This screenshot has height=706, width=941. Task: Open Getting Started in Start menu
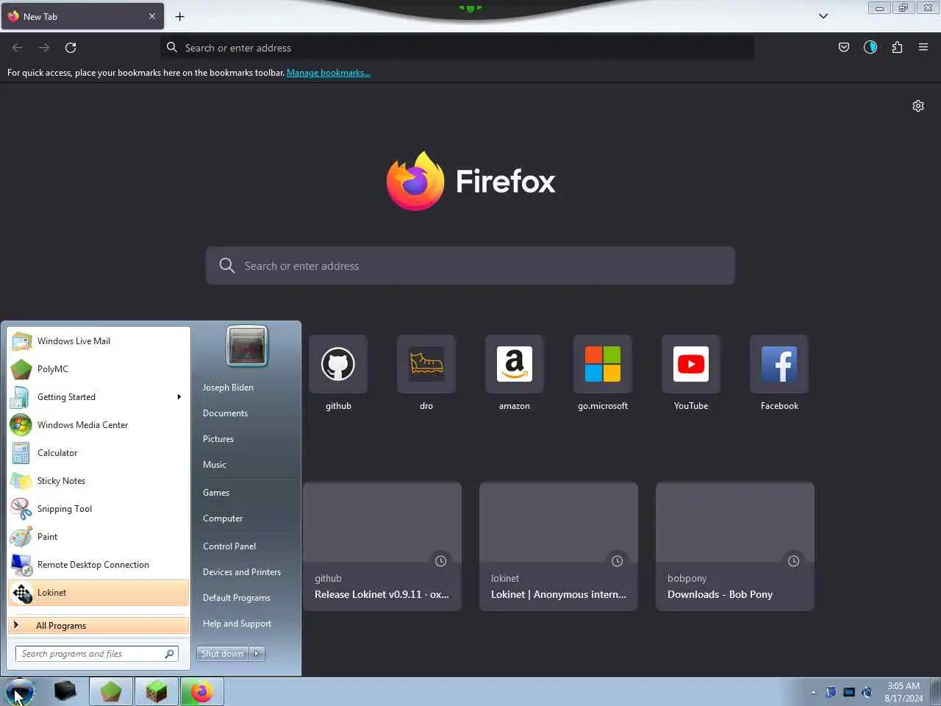99,397
